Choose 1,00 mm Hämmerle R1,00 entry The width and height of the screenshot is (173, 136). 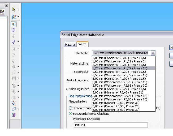click(124, 58)
